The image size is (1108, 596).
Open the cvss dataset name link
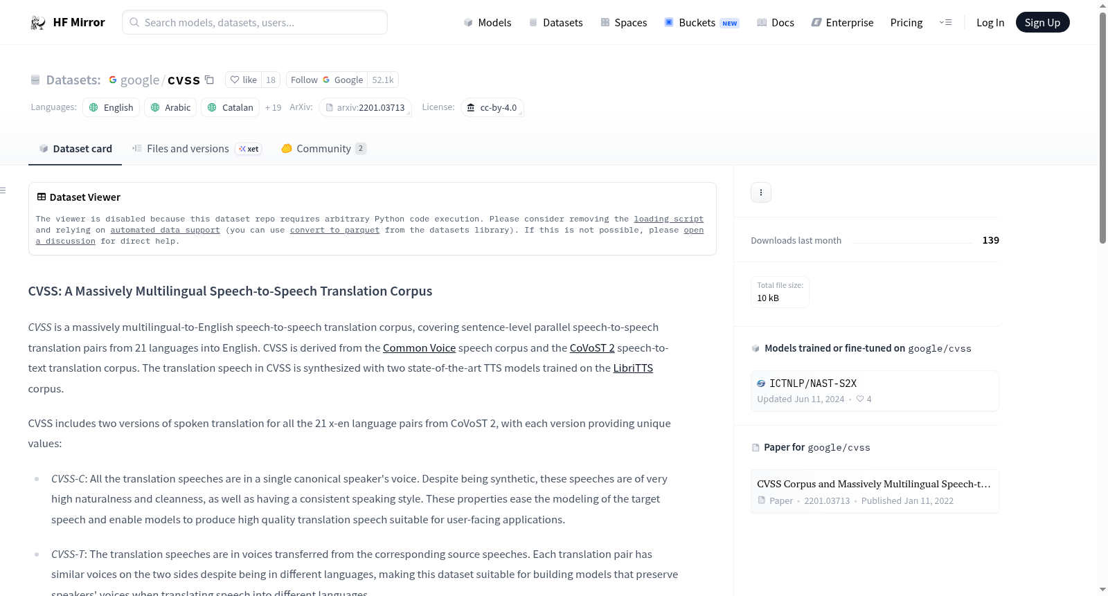point(184,80)
